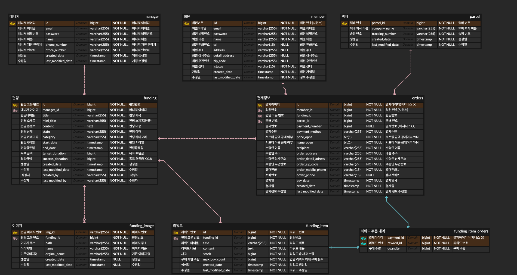Click the office_number column in manager
Viewport: 517px width, 275px height.
[x=56, y=50]
